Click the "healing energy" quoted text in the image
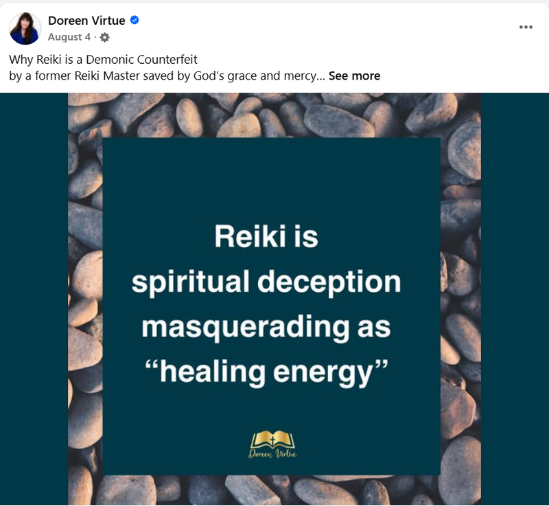 pyautogui.click(x=266, y=371)
